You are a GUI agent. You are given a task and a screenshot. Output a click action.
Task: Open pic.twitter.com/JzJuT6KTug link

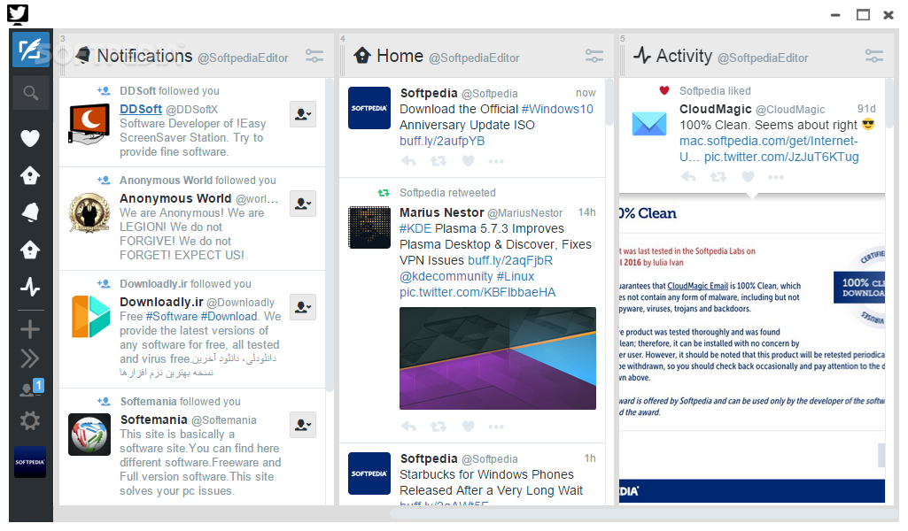(781, 158)
